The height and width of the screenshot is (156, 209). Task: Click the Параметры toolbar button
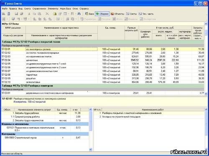[88, 19]
